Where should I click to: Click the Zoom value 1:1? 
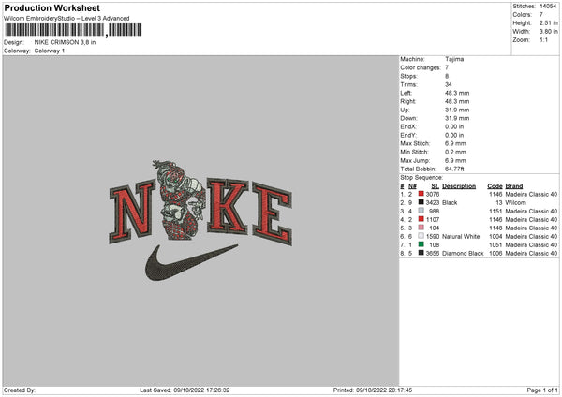(543, 39)
